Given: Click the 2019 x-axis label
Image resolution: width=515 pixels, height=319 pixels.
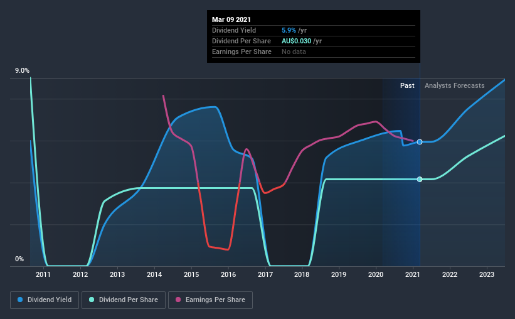Looking at the screenshot, I should pyautogui.click(x=339, y=274).
